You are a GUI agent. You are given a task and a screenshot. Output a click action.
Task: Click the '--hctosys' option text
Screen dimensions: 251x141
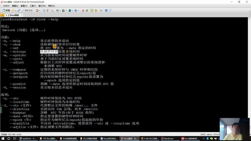pos(18,52)
